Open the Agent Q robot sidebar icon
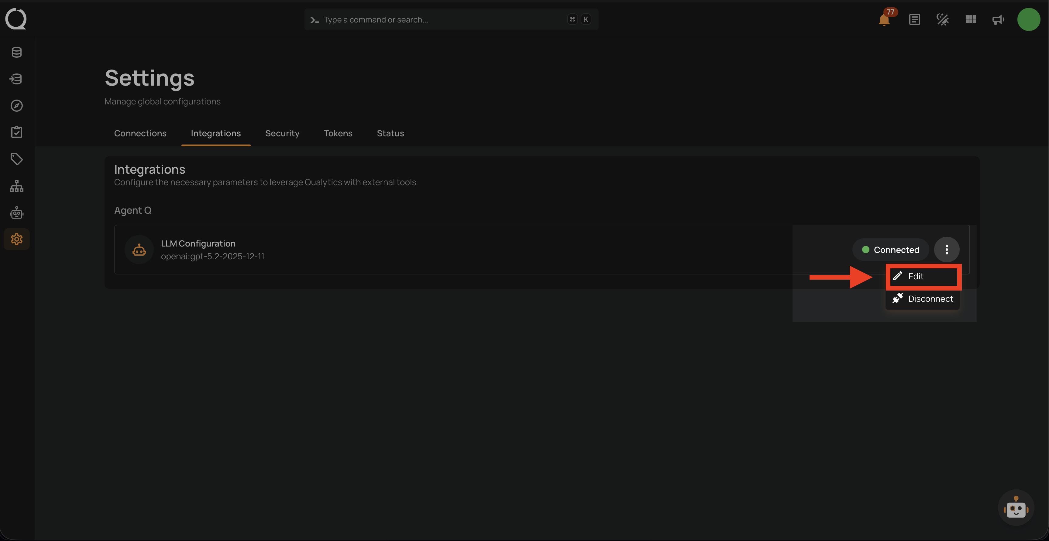 (17, 212)
